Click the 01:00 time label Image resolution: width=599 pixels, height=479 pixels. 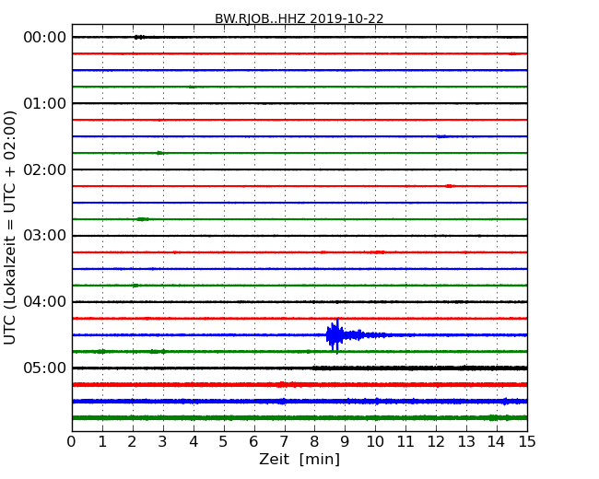point(45,103)
